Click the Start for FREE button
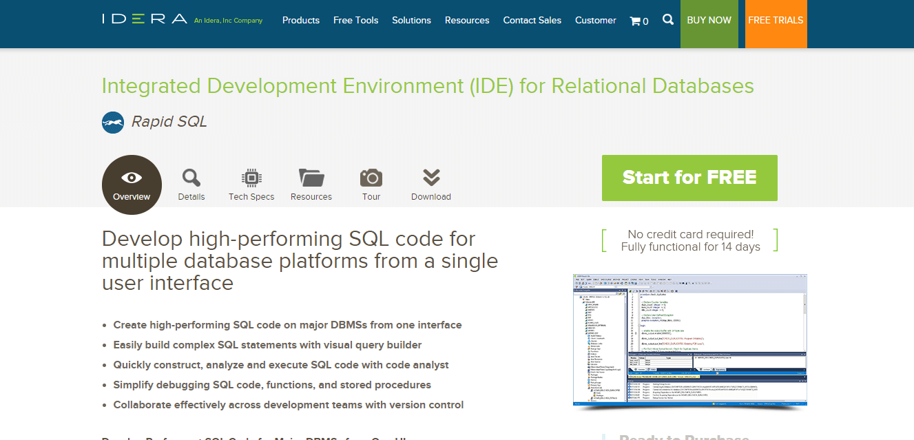Image resolution: width=914 pixels, height=440 pixels. [x=689, y=178]
